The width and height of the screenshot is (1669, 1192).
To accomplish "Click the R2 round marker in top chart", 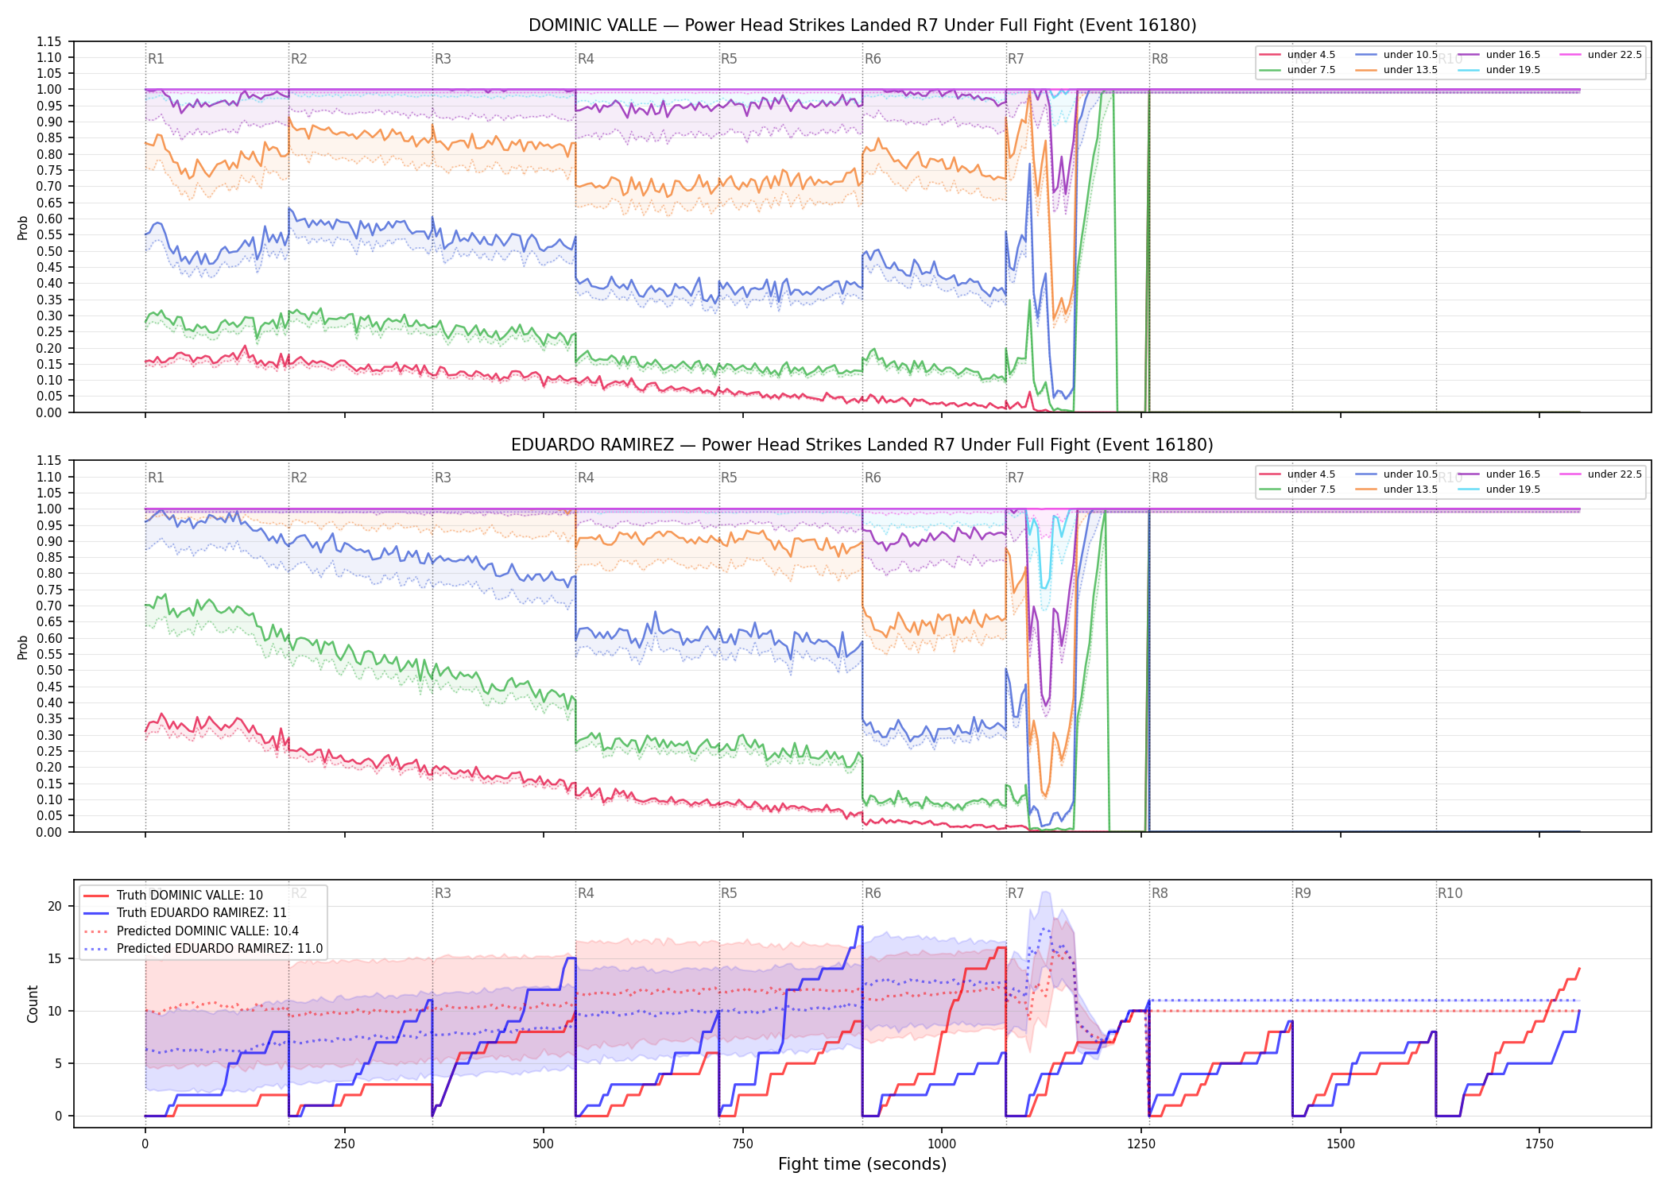I will coord(299,59).
